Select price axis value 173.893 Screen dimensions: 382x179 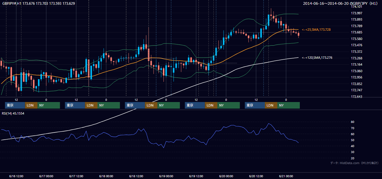(x=356, y=20)
